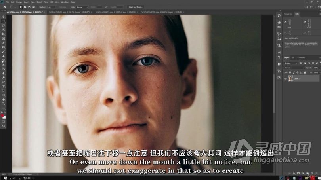Viewport: 321px width, 180px height.
Task: Open the History panel icon
Action: (279, 16)
